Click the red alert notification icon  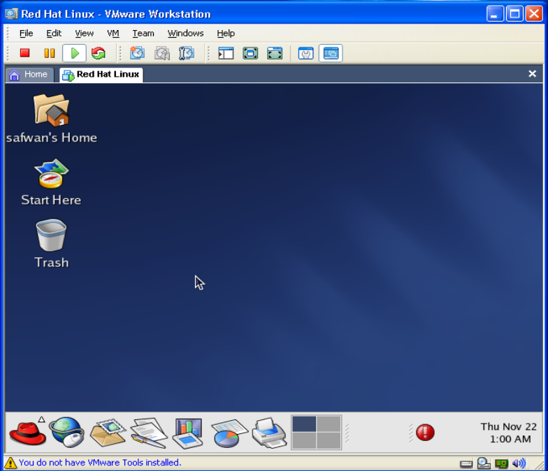[x=425, y=433]
